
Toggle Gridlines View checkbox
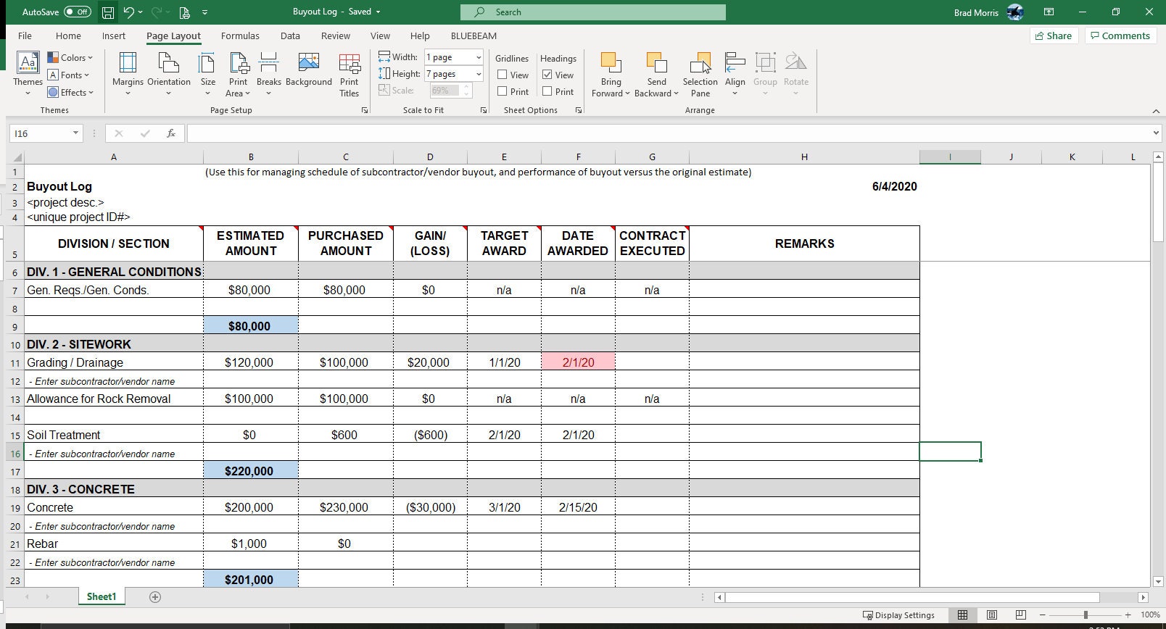[502, 75]
